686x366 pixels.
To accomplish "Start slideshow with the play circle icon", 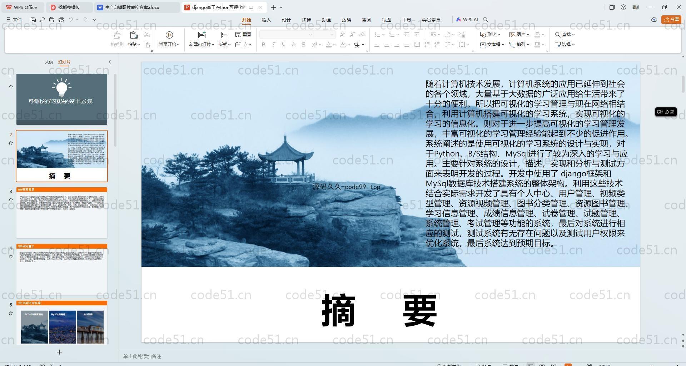I will 169,35.
